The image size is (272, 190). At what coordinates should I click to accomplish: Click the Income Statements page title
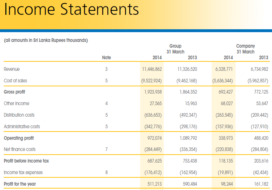72,10
